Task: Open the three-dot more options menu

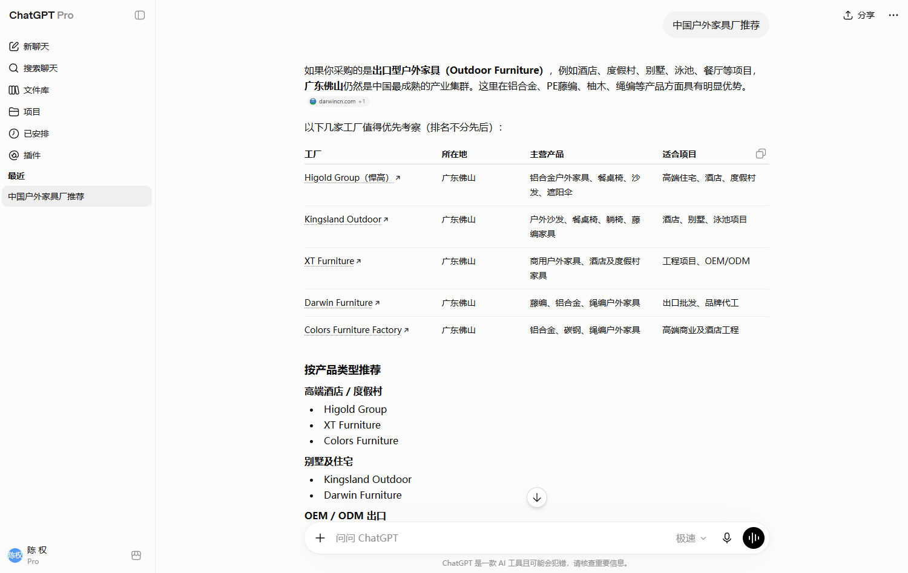Action: click(x=893, y=15)
